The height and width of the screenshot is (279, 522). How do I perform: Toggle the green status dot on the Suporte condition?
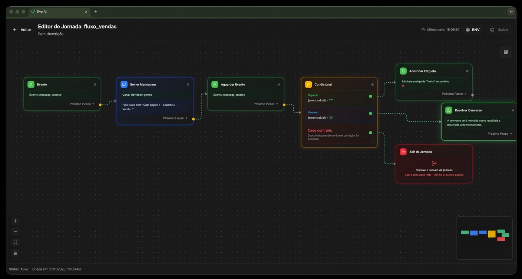(x=370, y=96)
